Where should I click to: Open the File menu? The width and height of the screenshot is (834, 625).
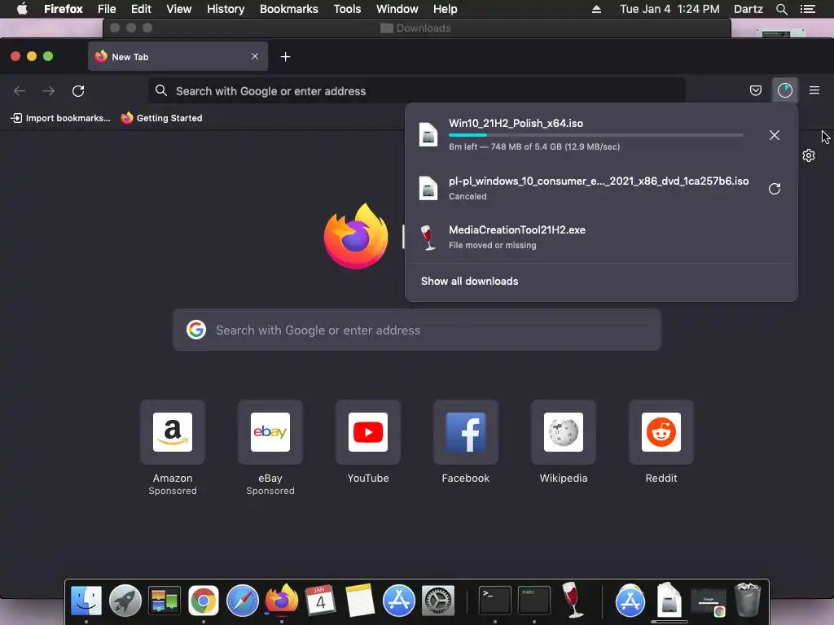point(107,9)
